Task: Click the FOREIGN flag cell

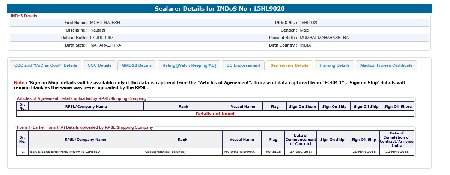Action: (x=273, y=152)
